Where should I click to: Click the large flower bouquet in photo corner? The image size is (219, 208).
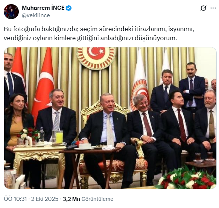coord(187,178)
